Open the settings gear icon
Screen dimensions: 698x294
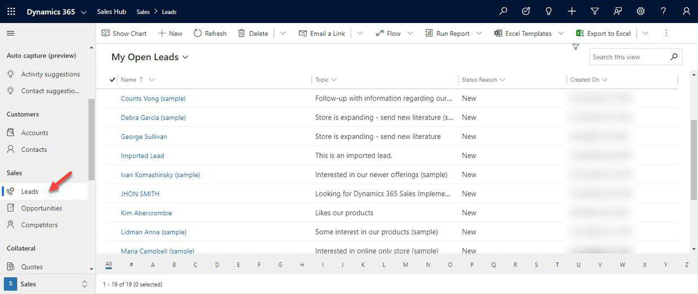(641, 11)
